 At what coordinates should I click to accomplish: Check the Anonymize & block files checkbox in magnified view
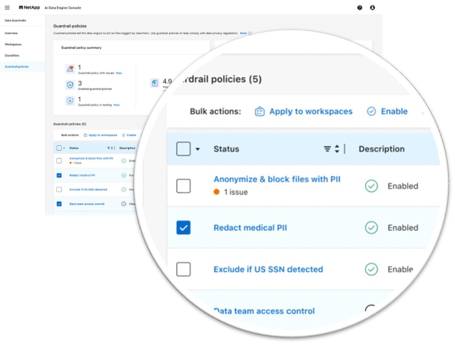183,186
